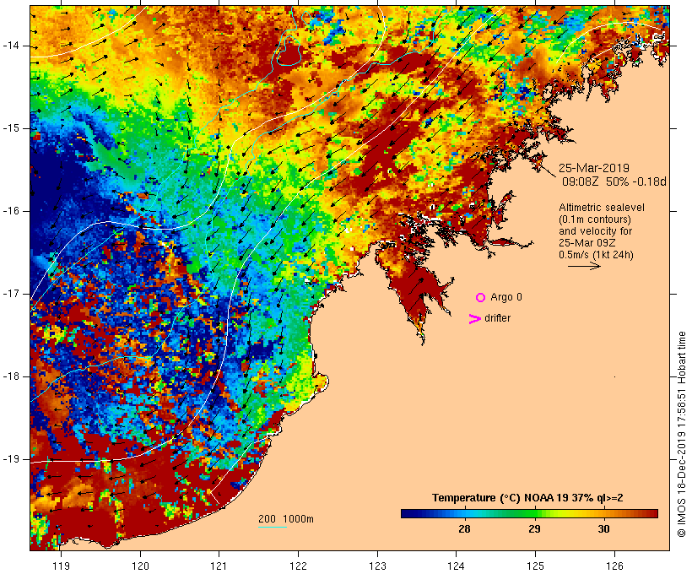This screenshot has height=574, width=692.
Task: Click the text and velocity for
Action: coord(595,231)
